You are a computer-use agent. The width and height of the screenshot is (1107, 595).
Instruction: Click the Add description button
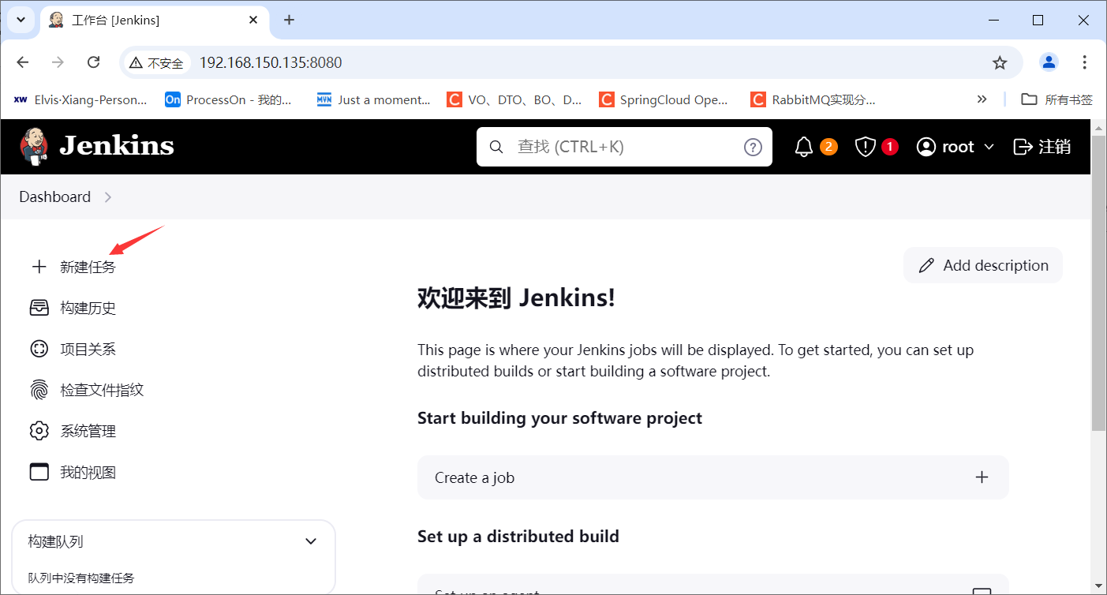pyautogui.click(x=983, y=265)
